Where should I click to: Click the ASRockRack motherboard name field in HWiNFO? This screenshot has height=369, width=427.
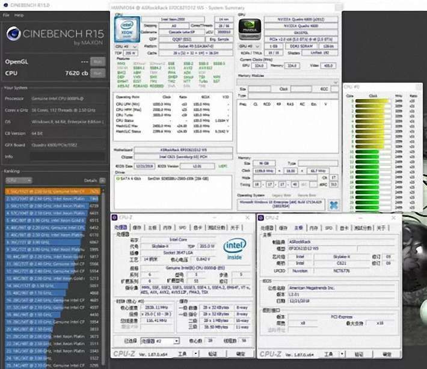point(183,150)
